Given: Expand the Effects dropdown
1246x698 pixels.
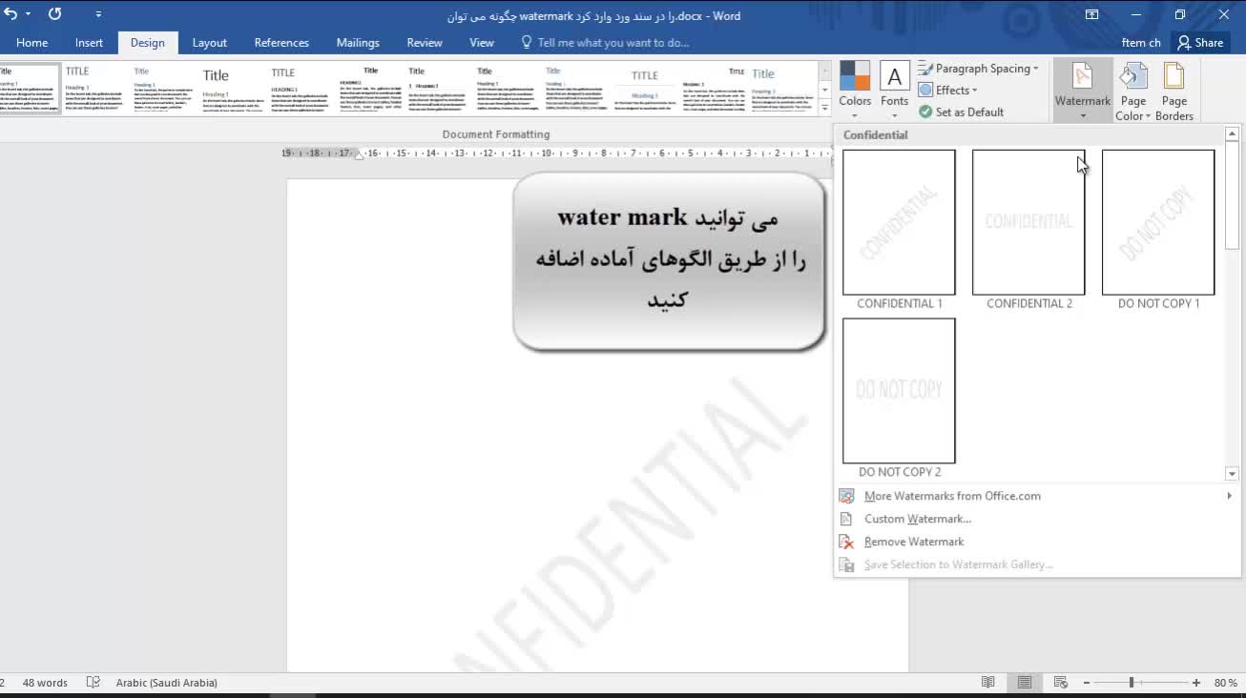Looking at the screenshot, I should (948, 90).
